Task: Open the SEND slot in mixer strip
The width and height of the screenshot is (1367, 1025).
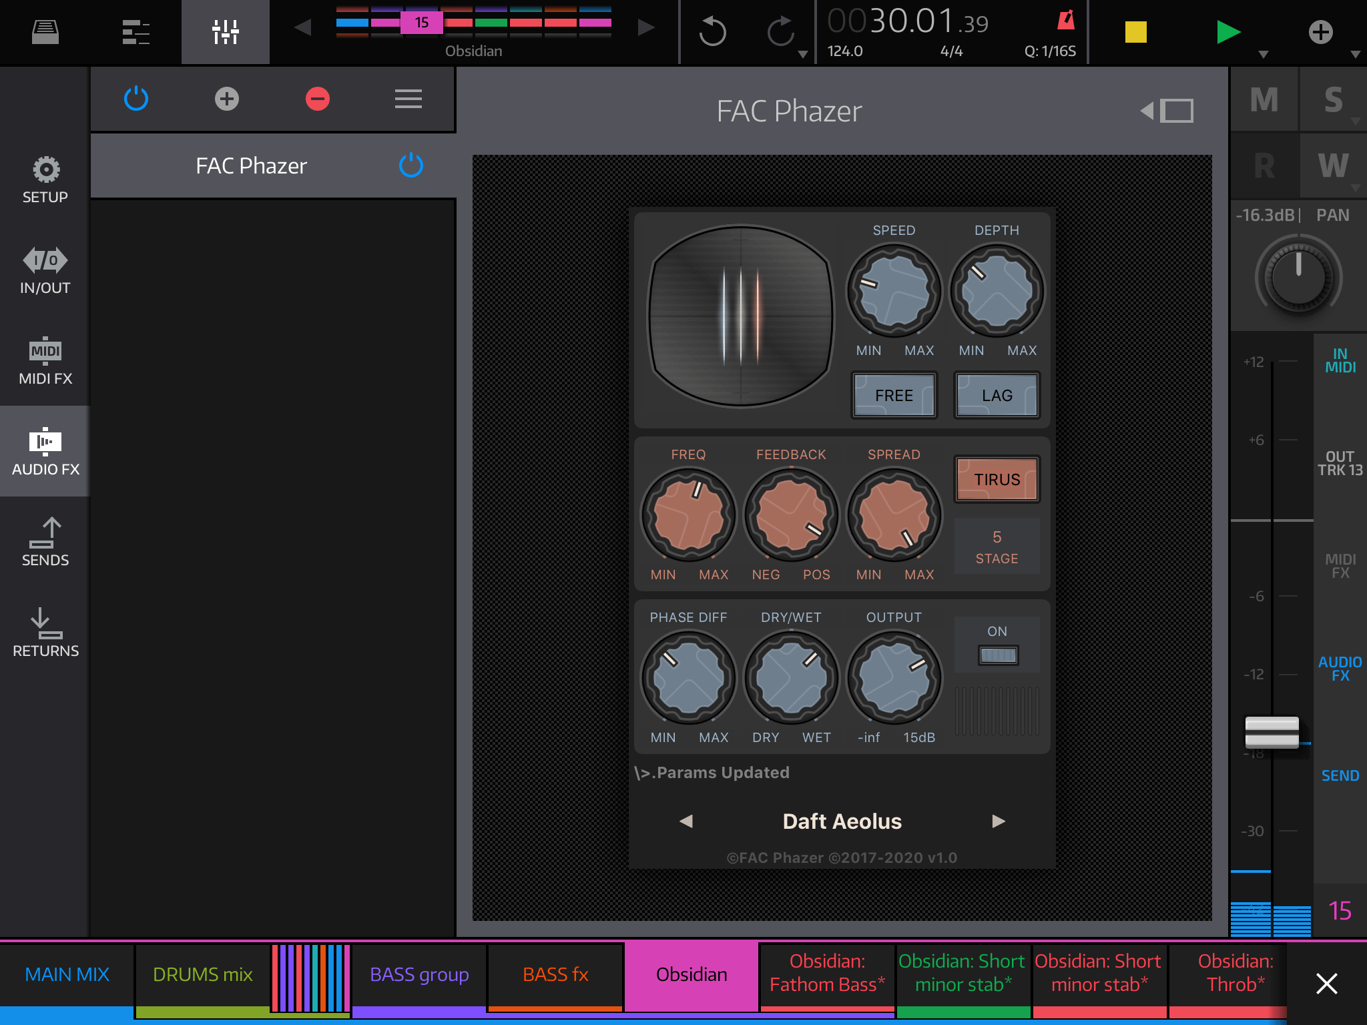Action: point(1340,775)
